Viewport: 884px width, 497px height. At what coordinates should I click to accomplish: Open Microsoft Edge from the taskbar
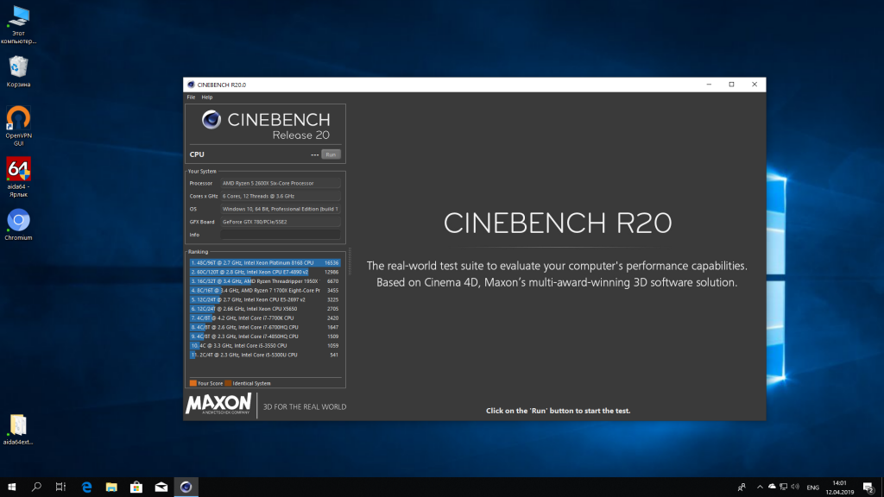[x=86, y=487]
